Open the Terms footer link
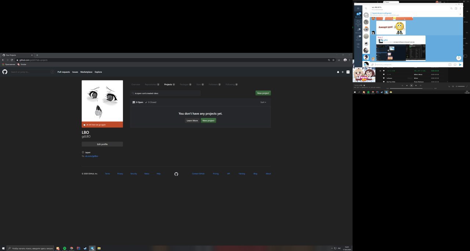 pos(107,174)
